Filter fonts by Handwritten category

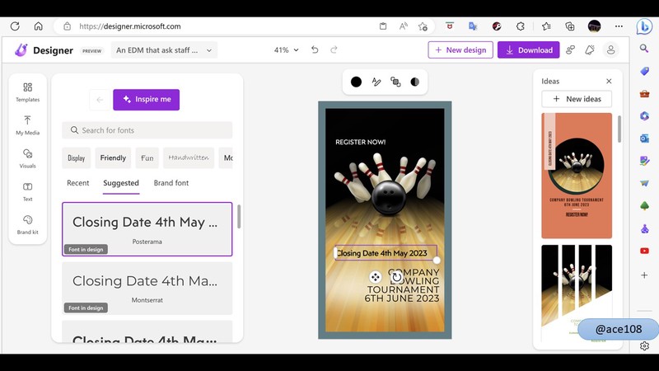click(189, 157)
